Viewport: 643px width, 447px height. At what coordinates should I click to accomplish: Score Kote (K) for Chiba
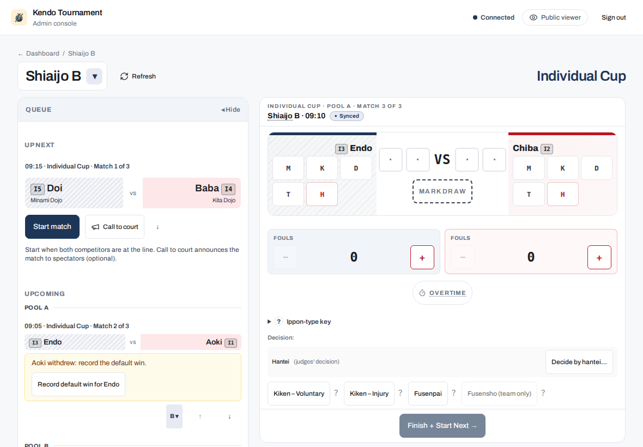562,168
